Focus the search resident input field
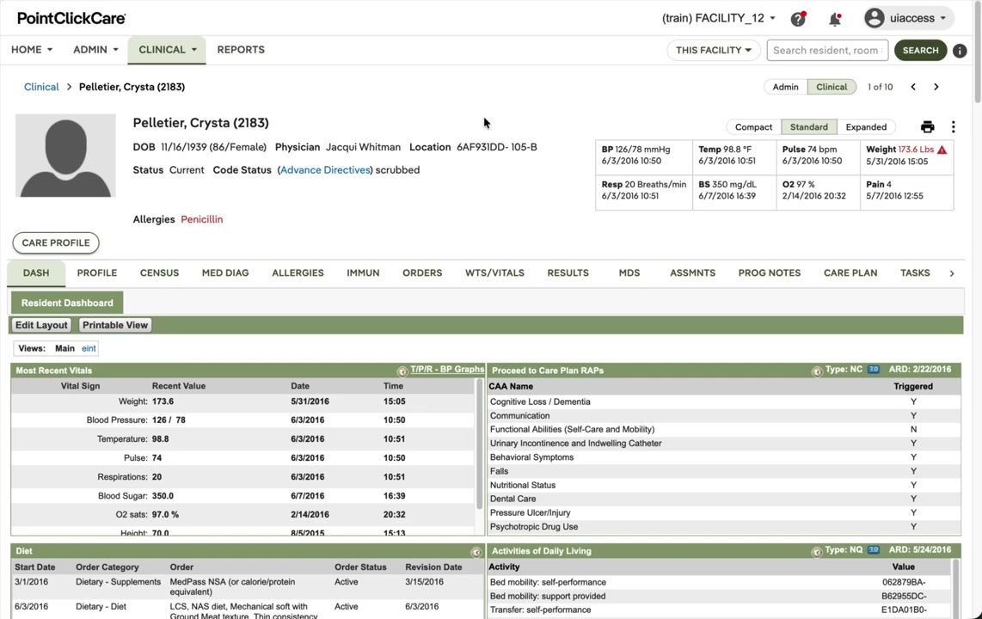Screen dimensions: 982x619 [x=827, y=50]
